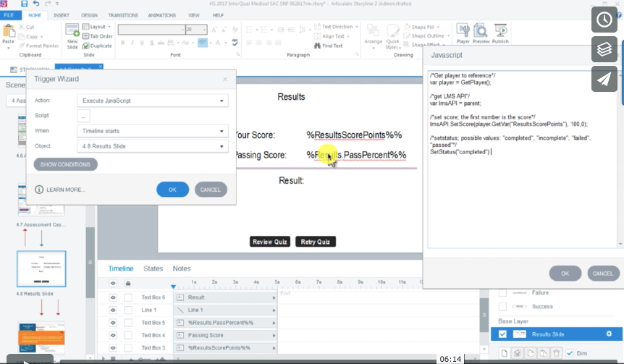Expand the When dropdown showing Timeline starts

pos(152,131)
